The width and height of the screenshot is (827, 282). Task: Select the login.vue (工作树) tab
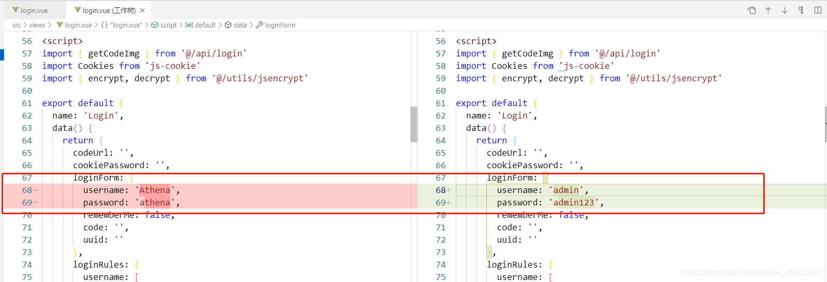coord(109,10)
